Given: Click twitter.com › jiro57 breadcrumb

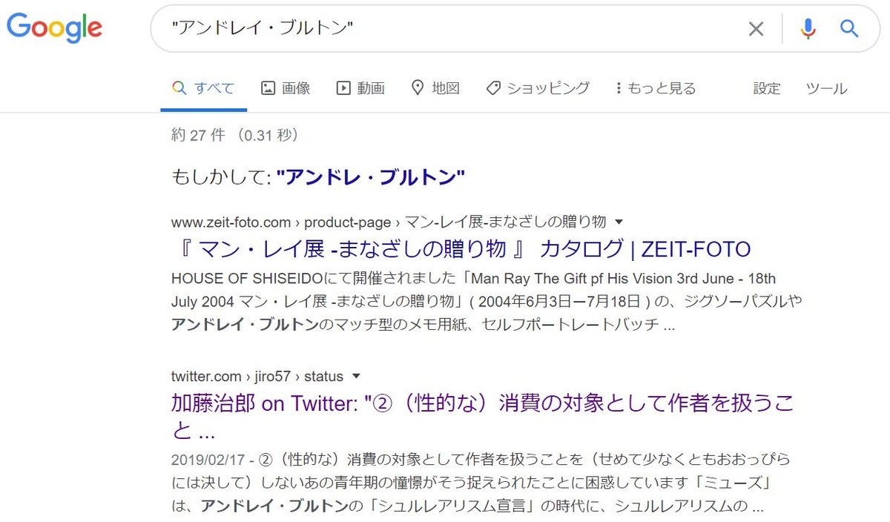Looking at the screenshot, I should 257,376.
